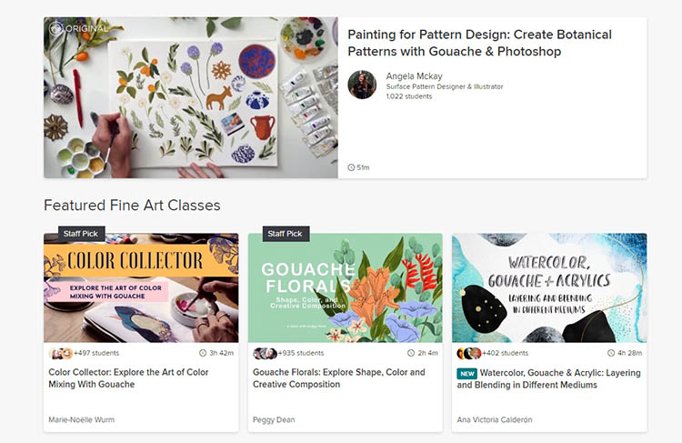Click the botanical pattern painting thumbnail
The image size is (682, 443).
191,97
